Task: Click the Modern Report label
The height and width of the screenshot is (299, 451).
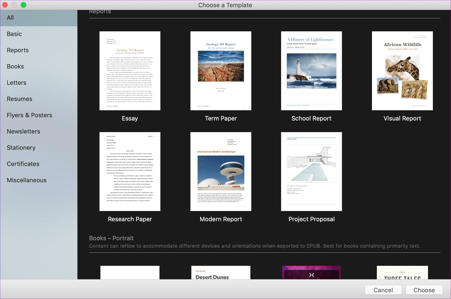Action: click(x=221, y=219)
